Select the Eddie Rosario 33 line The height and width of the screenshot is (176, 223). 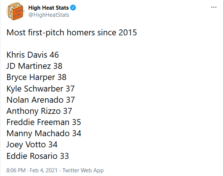38,156
